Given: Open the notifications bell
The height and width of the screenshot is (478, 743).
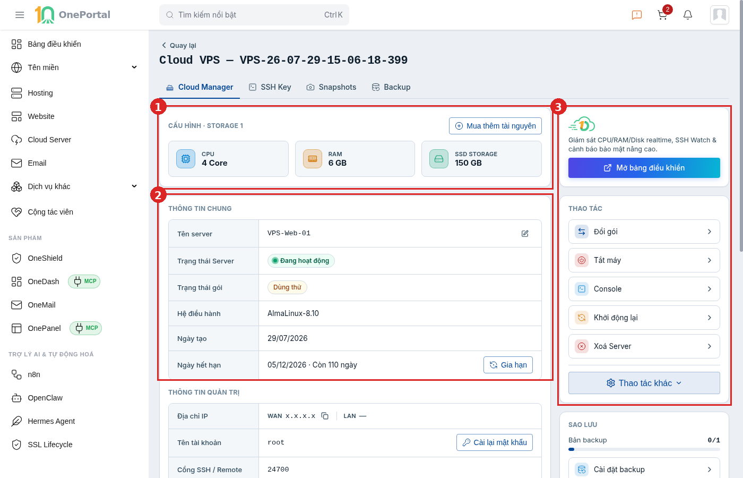Looking at the screenshot, I should tap(688, 15).
